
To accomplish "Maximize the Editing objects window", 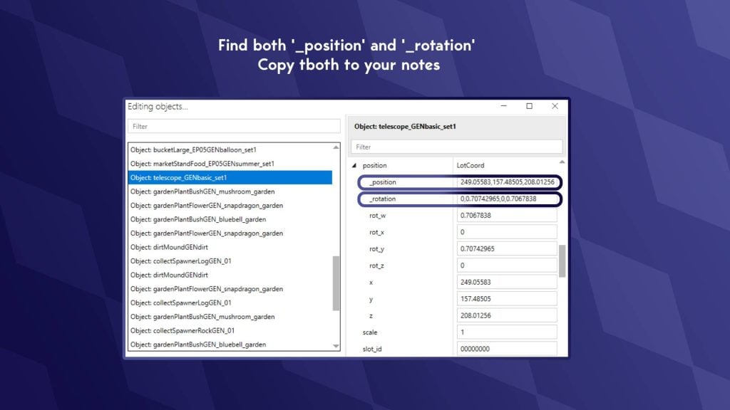I will pos(529,106).
